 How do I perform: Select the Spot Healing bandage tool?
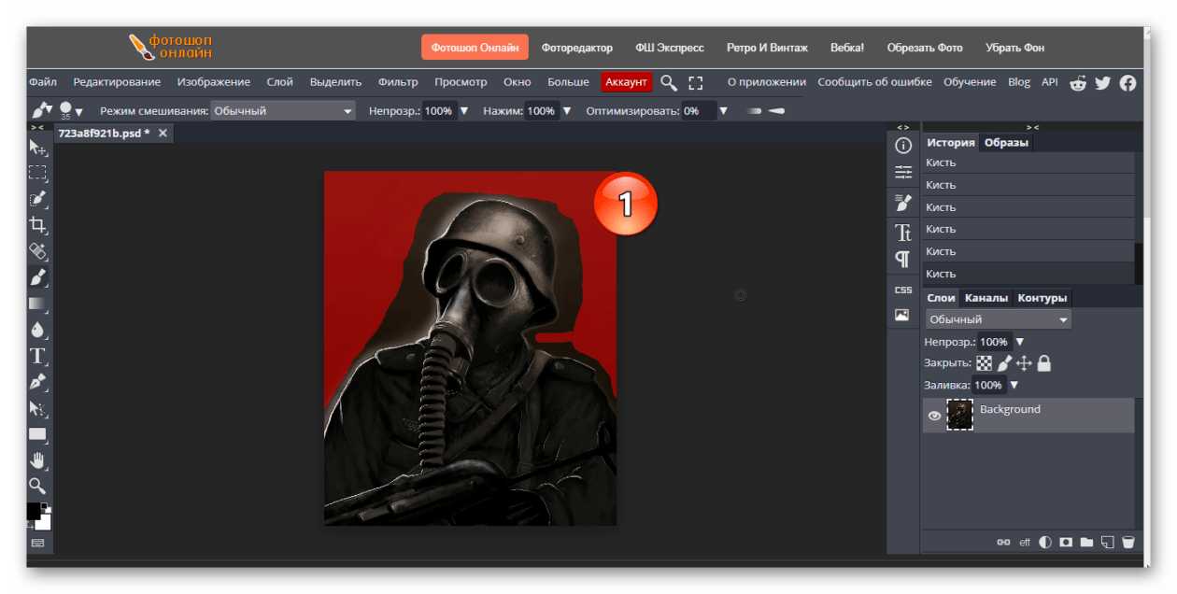(37, 250)
